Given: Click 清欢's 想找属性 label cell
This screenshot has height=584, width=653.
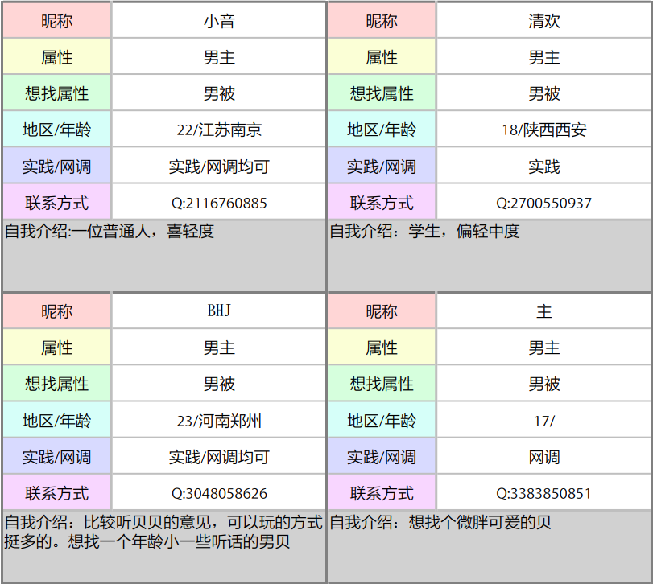Looking at the screenshot, I should tap(382, 93).
